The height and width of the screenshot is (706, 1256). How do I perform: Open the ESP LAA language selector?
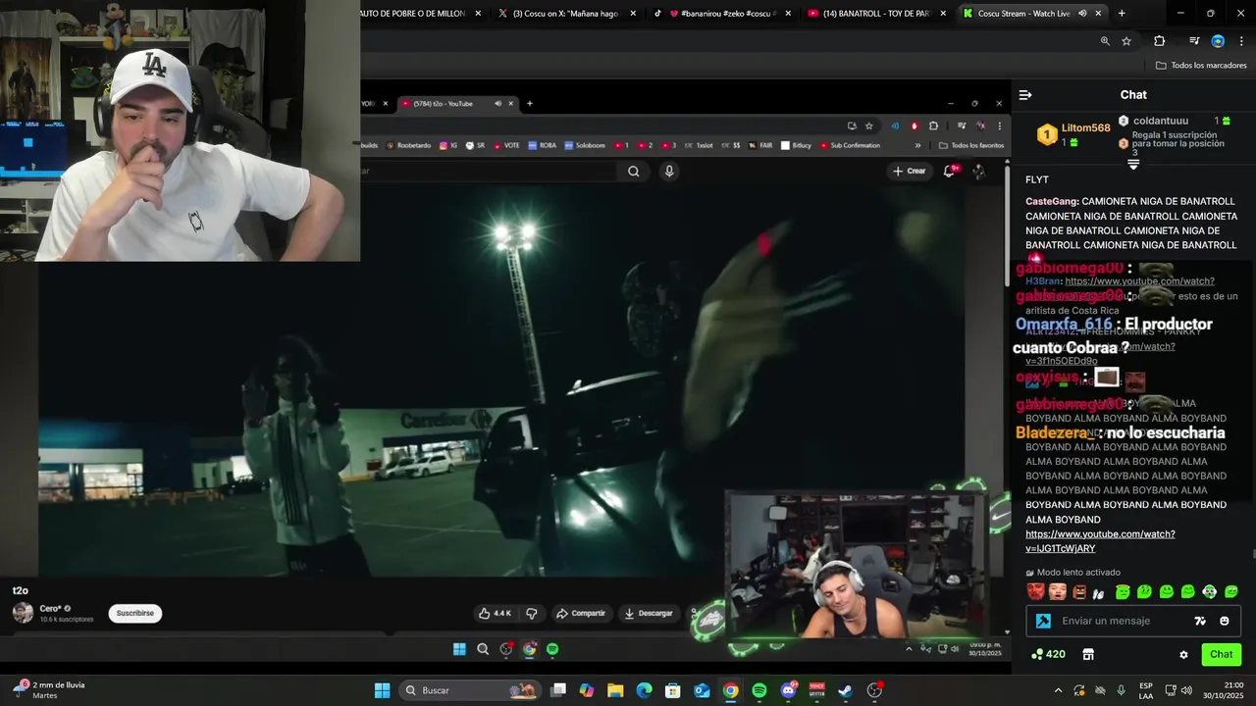coord(1146,690)
